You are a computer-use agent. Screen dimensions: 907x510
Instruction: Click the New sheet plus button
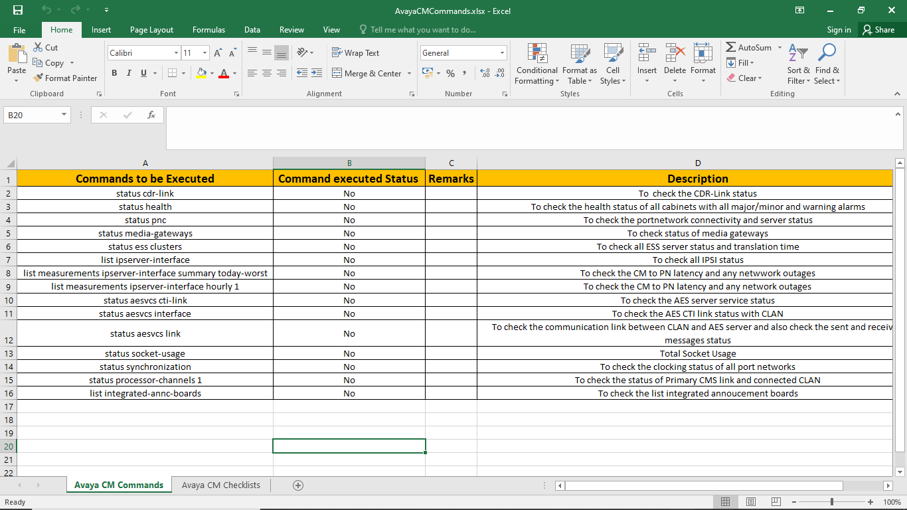[x=298, y=485]
